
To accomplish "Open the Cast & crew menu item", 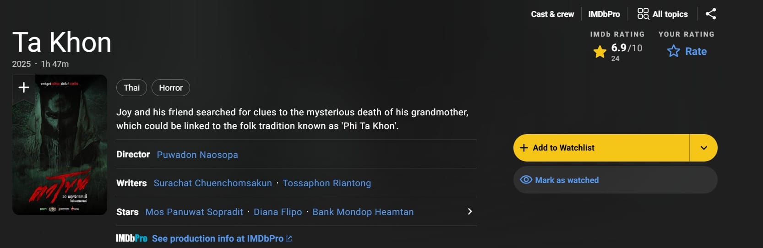I will point(552,14).
